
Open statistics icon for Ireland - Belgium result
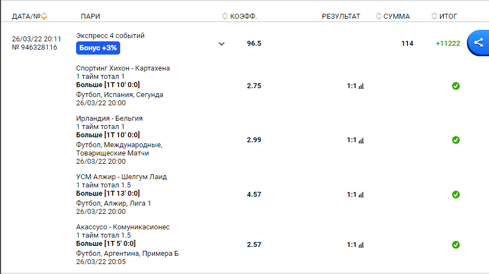(361, 141)
